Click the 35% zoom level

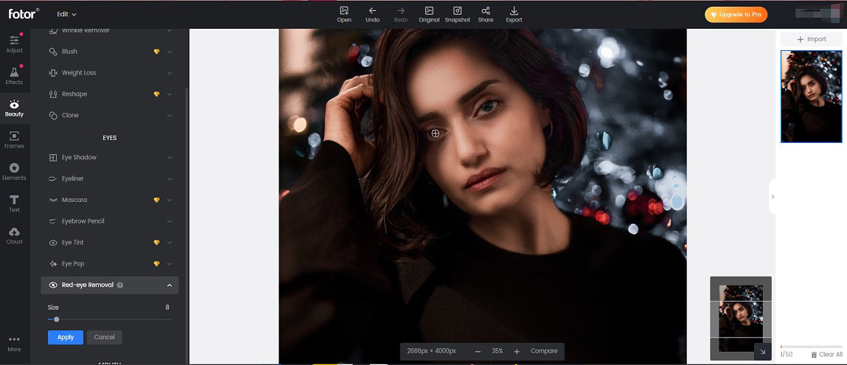(x=497, y=351)
